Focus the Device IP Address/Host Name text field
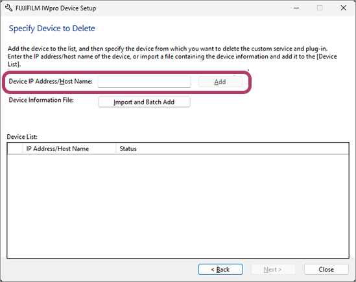The width and height of the screenshot is (356, 282). pos(144,82)
